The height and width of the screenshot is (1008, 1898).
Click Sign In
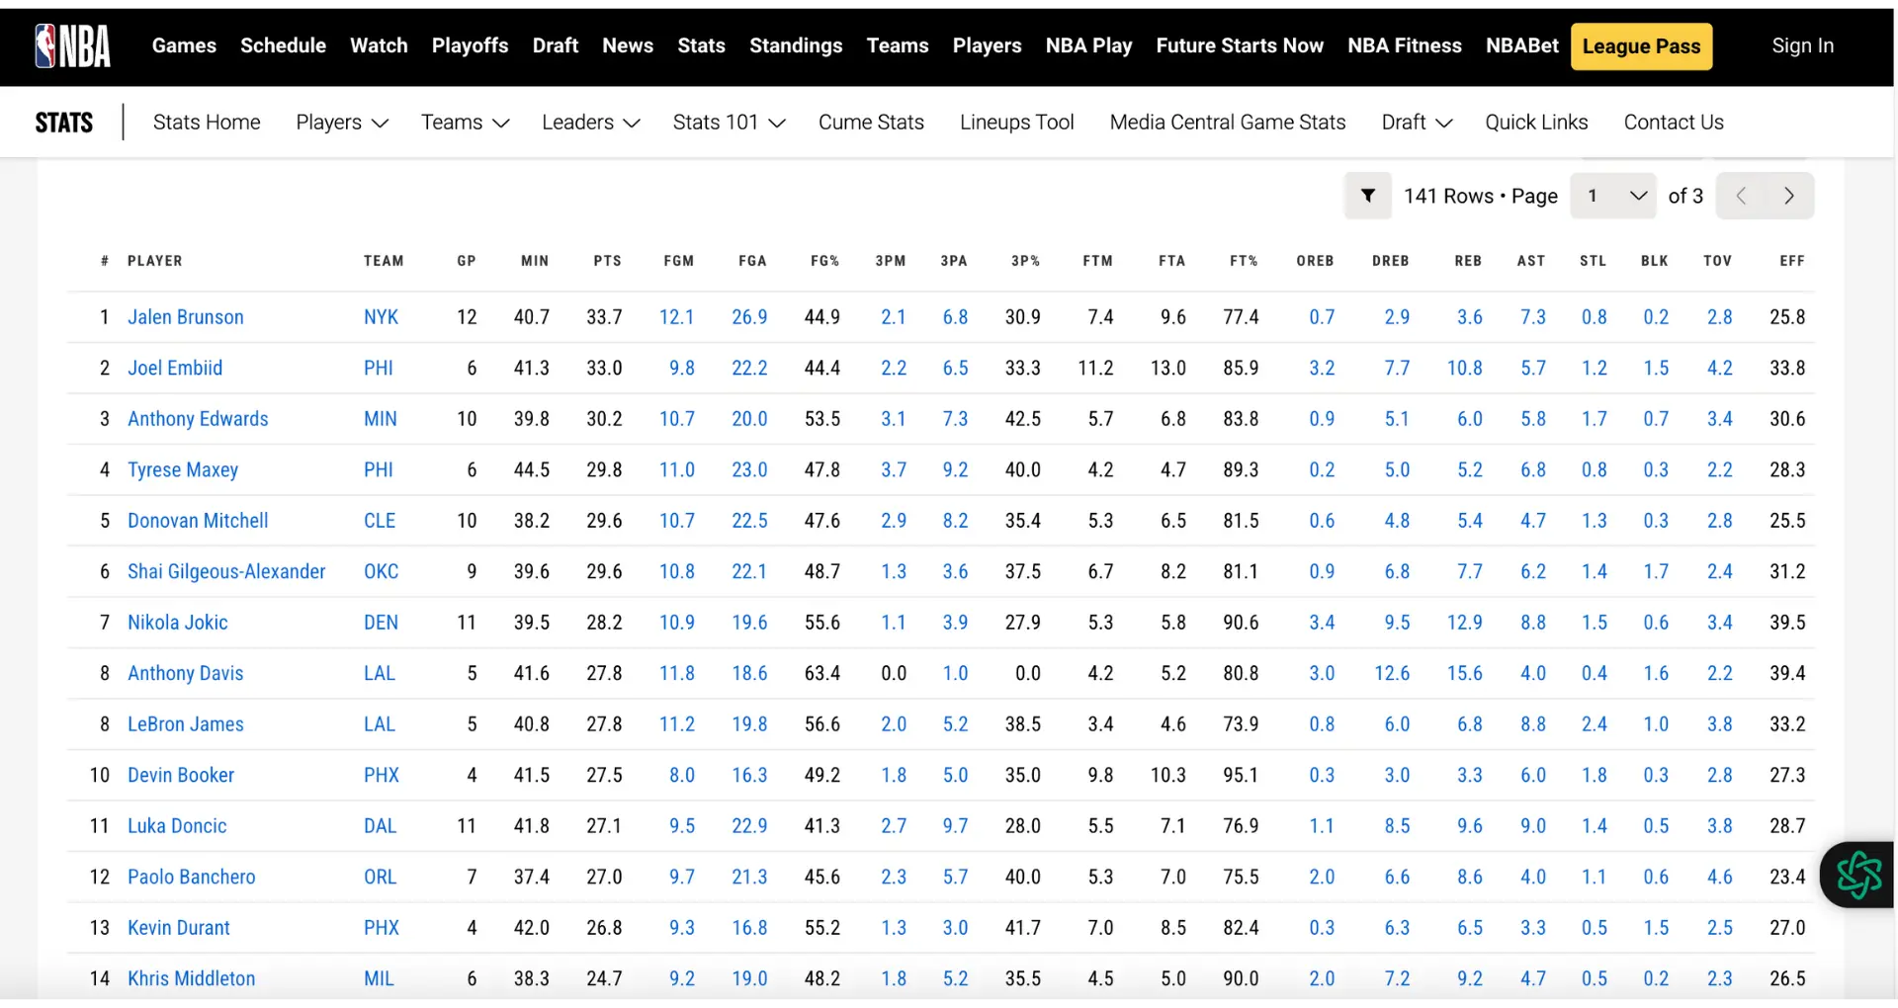[x=1802, y=45]
